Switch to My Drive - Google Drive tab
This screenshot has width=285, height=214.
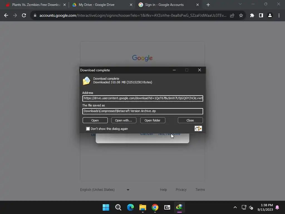[97, 5]
